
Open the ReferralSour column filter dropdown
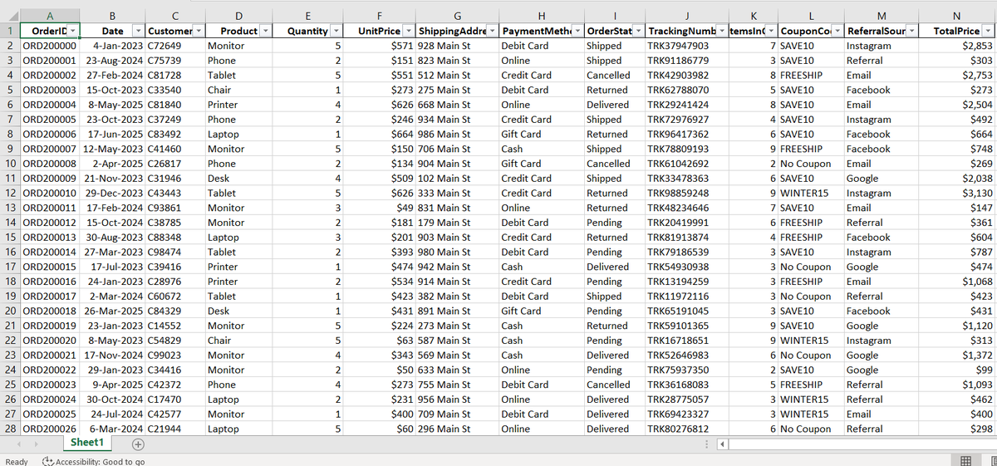910,31
